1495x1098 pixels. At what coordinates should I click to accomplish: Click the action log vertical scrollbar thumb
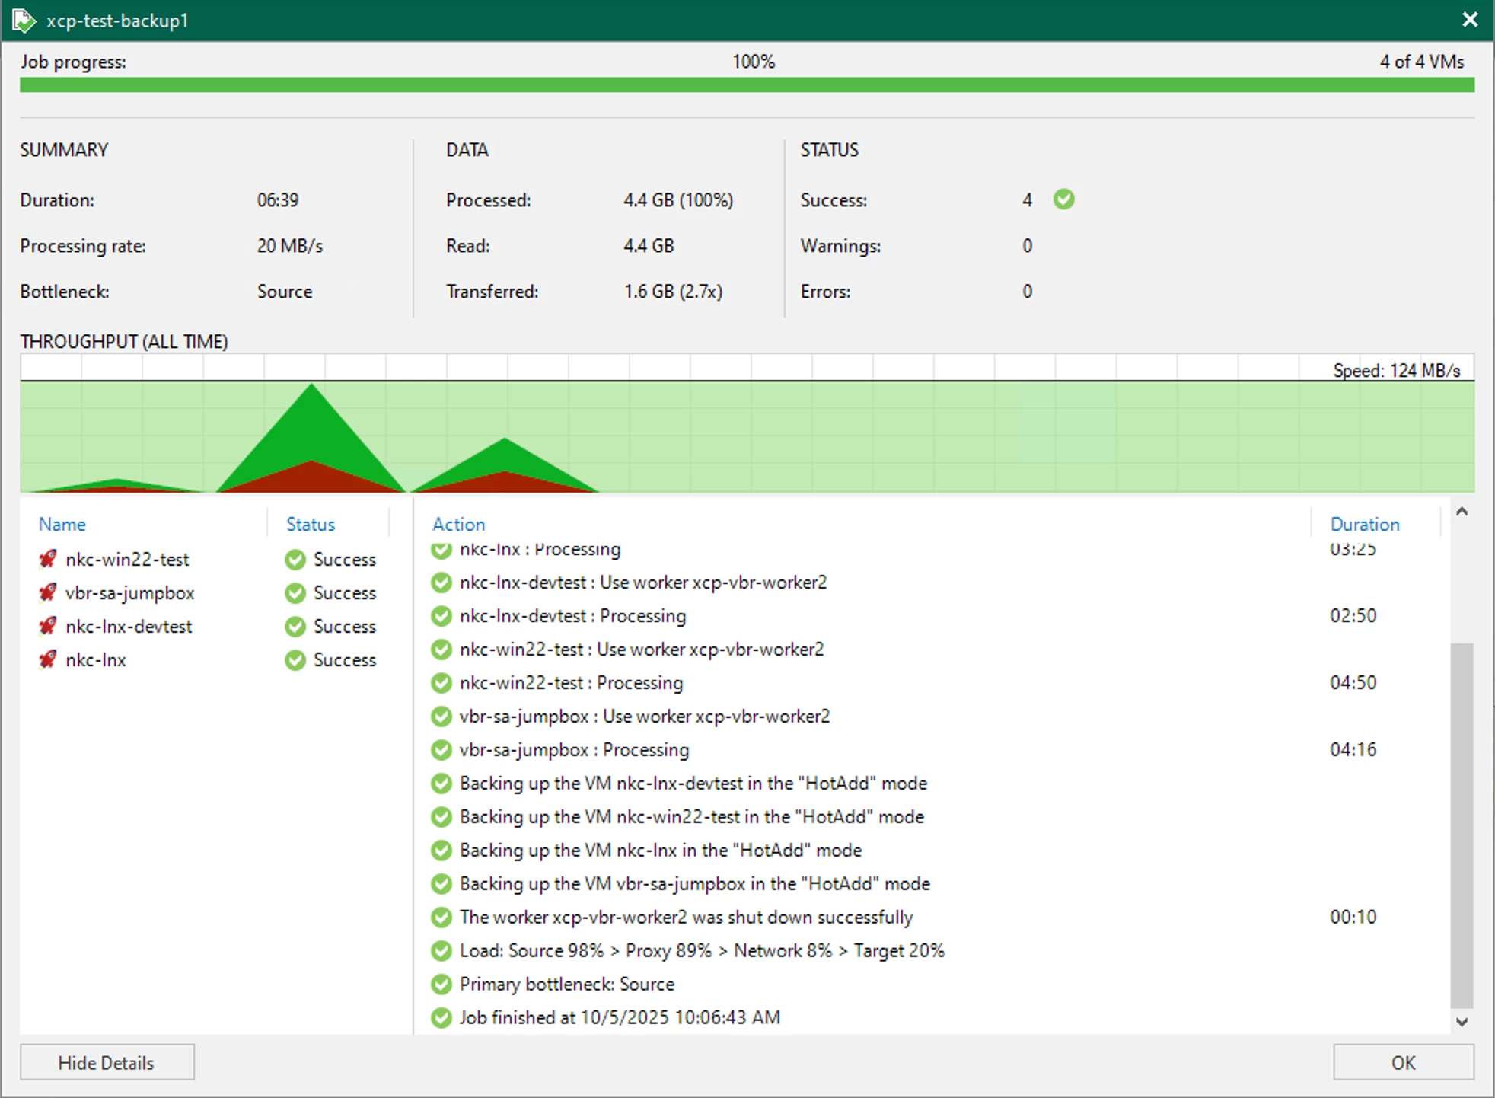1461,825
